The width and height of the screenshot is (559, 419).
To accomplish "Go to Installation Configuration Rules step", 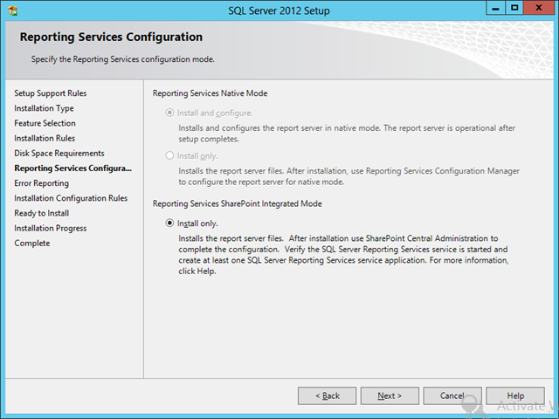I will tap(71, 198).
